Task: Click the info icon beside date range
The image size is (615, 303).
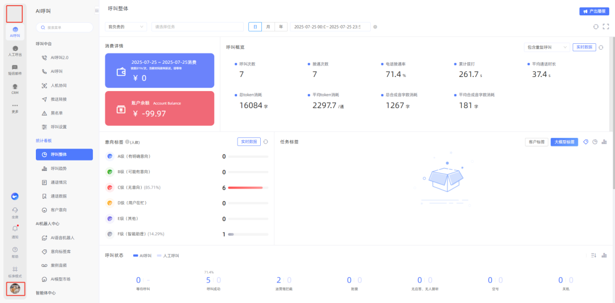Action: tap(375, 27)
